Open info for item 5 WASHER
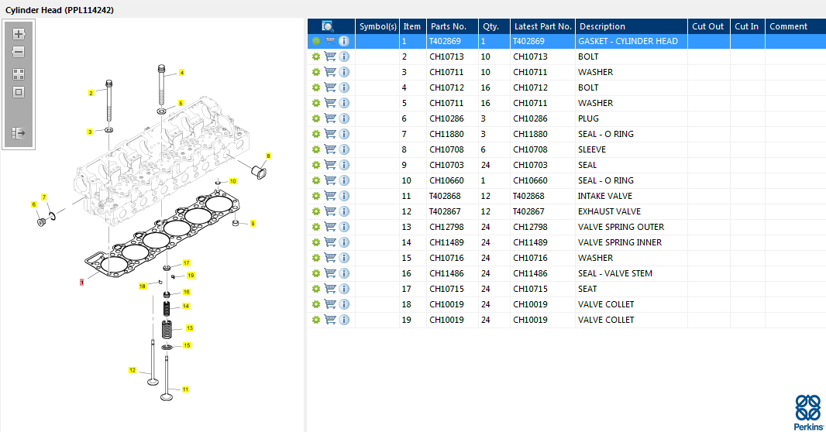The image size is (826, 432). tap(344, 103)
